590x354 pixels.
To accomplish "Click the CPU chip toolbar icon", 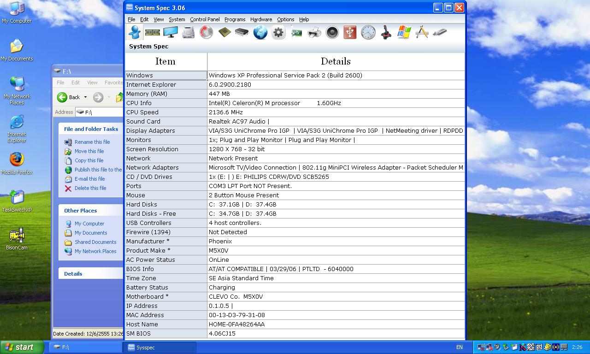I will (224, 32).
